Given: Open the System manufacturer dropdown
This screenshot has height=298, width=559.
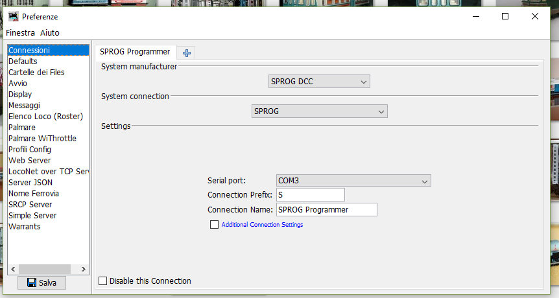Looking at the screenshot, I should 319,82.
